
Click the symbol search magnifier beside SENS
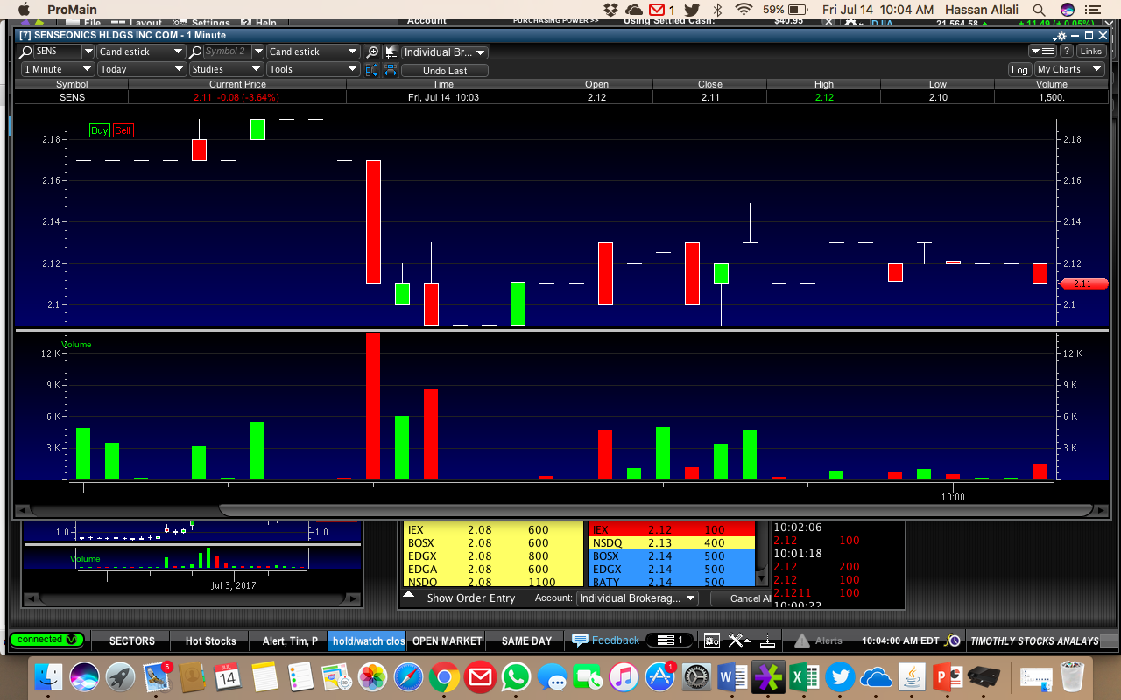(x=26, y=52)
